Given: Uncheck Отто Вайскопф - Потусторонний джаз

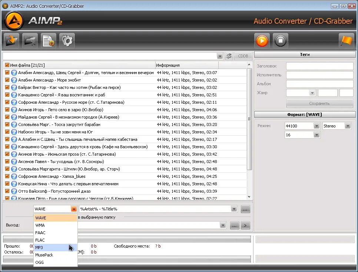Looking at the screenshot, I should point(7,191).
